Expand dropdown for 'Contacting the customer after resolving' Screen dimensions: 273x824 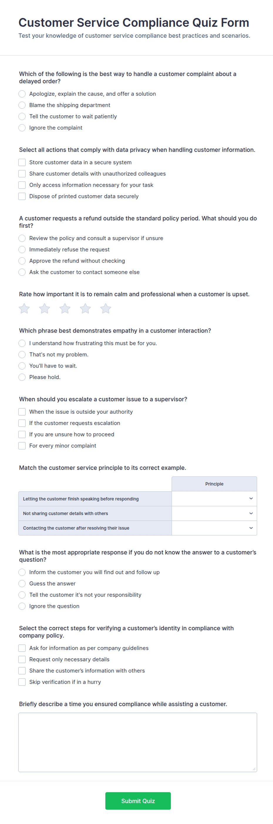click(x=214, y=528)
